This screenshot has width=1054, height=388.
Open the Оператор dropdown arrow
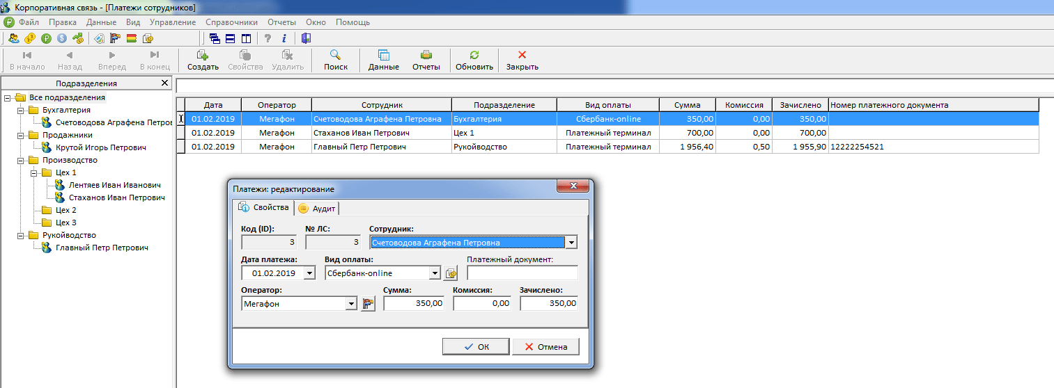(350, 304)
